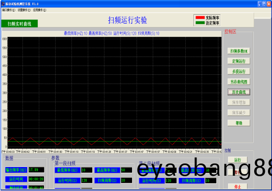This screenshot has width=272, height=191.
Task: Click the first segment 扫频周期 input field
Action: point(127,180)
